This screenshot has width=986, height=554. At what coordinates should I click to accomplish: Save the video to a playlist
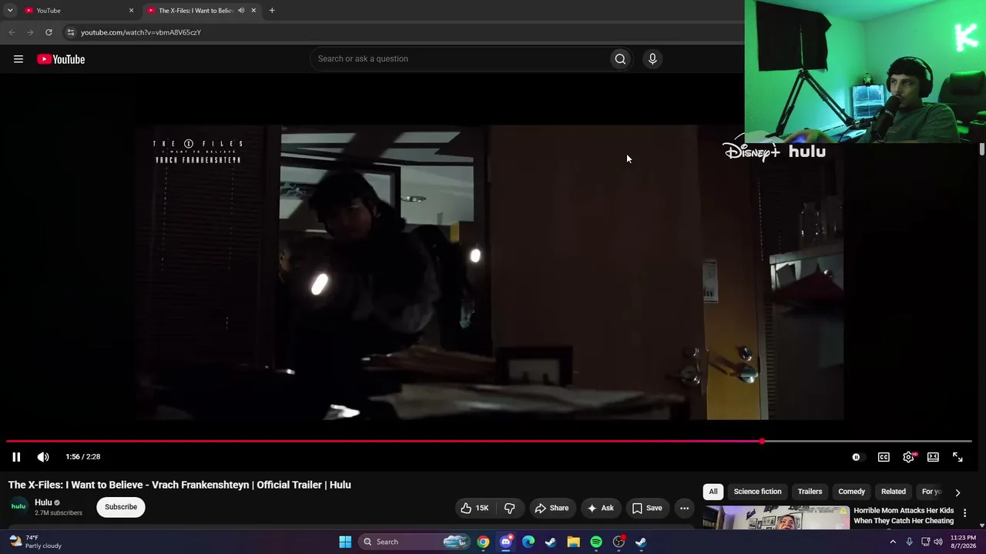point(647,508)
